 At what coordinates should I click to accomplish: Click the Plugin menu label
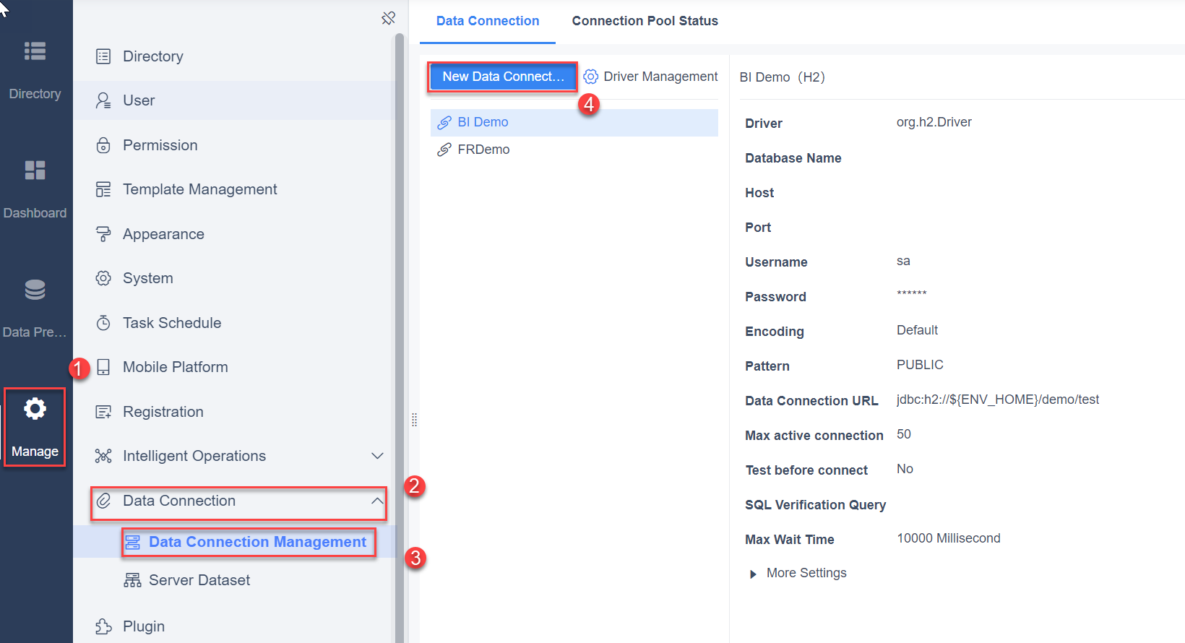point(144,626)
